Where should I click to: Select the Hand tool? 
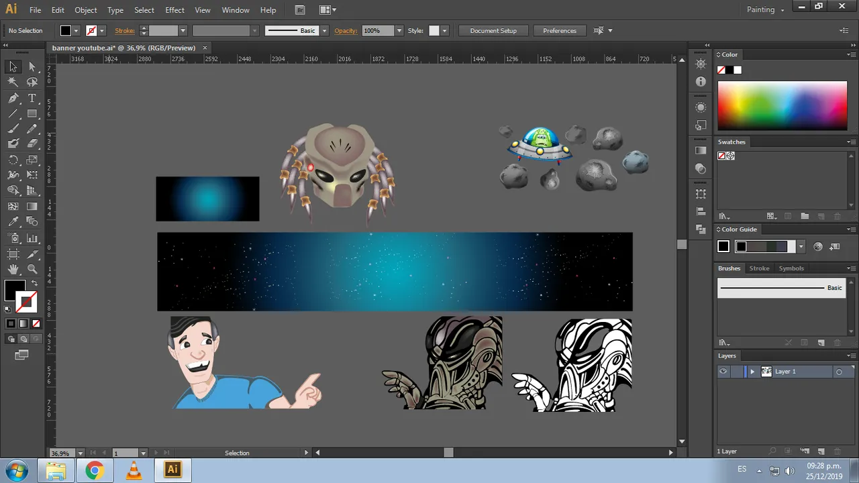coord(13,269)
